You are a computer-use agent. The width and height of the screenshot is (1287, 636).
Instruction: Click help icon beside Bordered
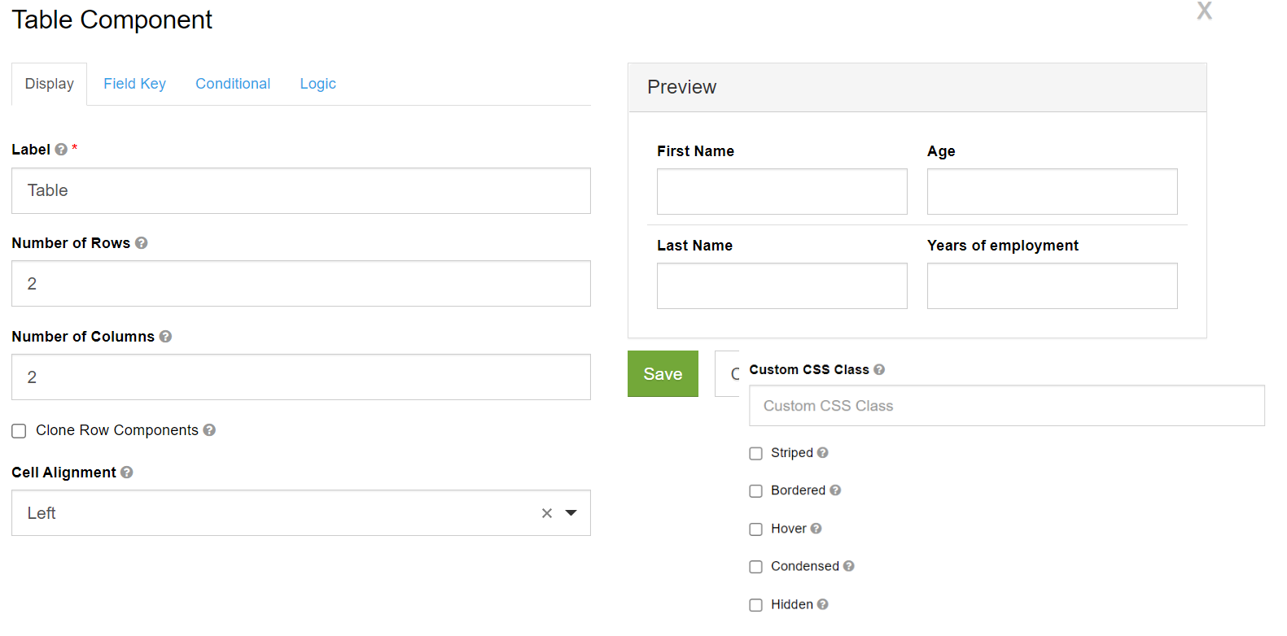click(835, 490)
